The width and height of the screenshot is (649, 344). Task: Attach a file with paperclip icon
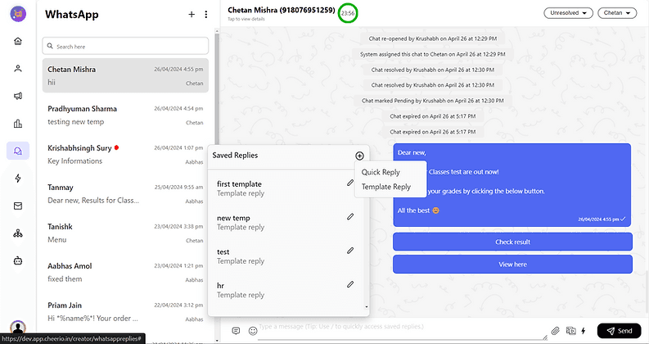(x=556, y=331)
